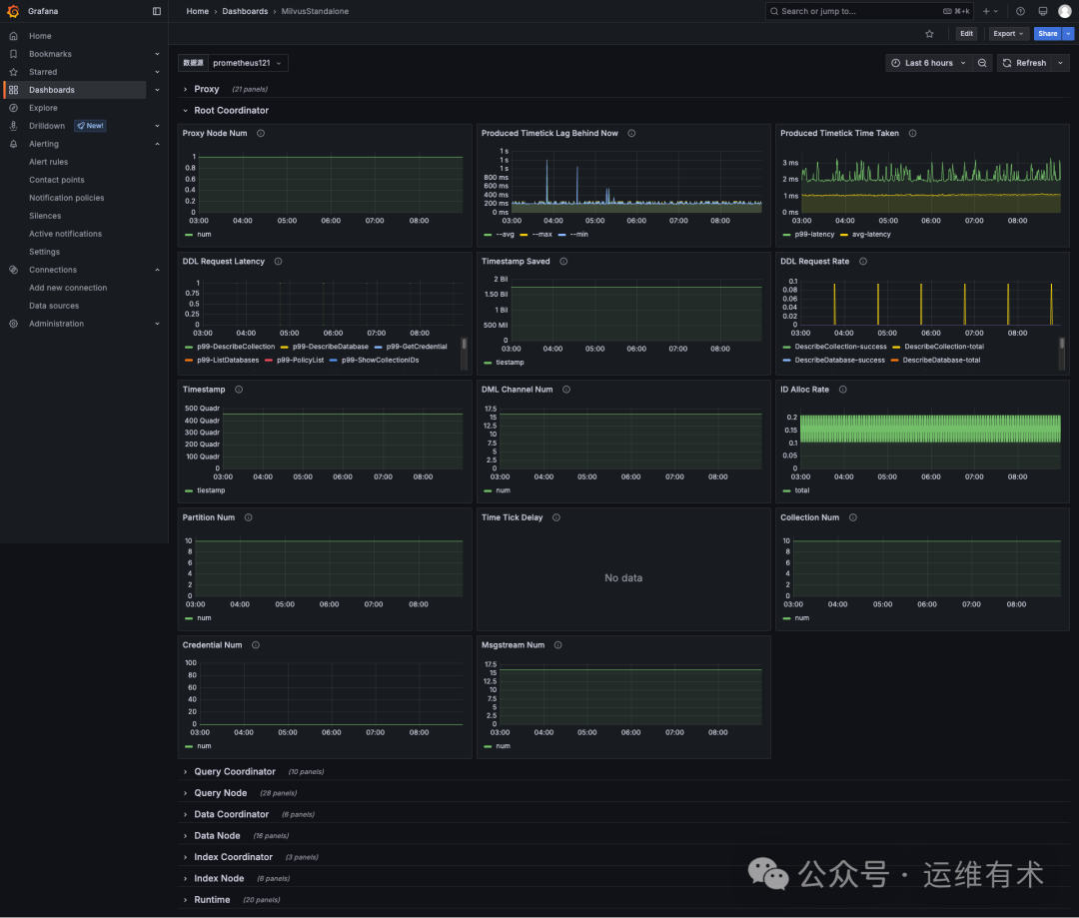Click the help question mark icon
Screen dimensions: 1079x918
(x=1019, y=11)
